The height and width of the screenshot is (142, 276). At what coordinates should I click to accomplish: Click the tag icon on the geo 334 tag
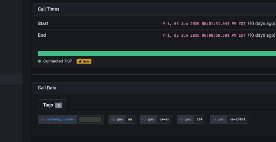point(182,119)
